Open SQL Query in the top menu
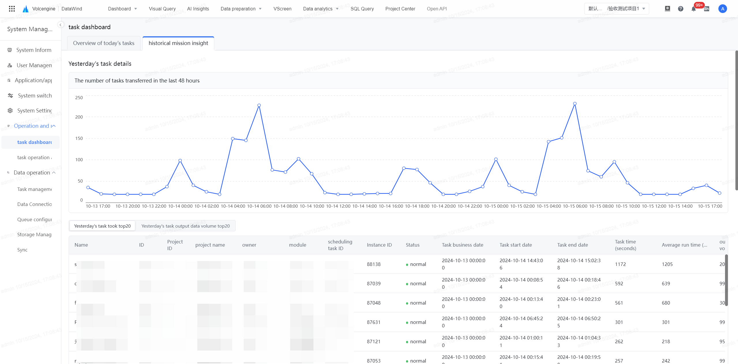The height and width of the screenshot is (364, 738). tap(362, 9)
